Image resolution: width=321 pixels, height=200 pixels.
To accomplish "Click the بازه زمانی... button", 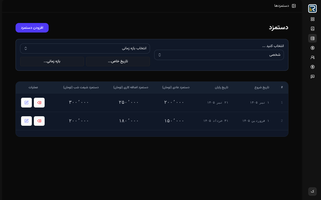I will (x=52, y=61).
